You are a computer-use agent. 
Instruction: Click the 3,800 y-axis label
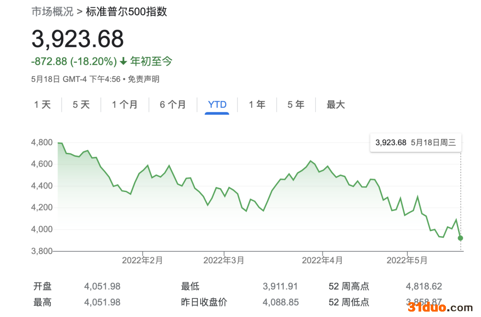42,251
